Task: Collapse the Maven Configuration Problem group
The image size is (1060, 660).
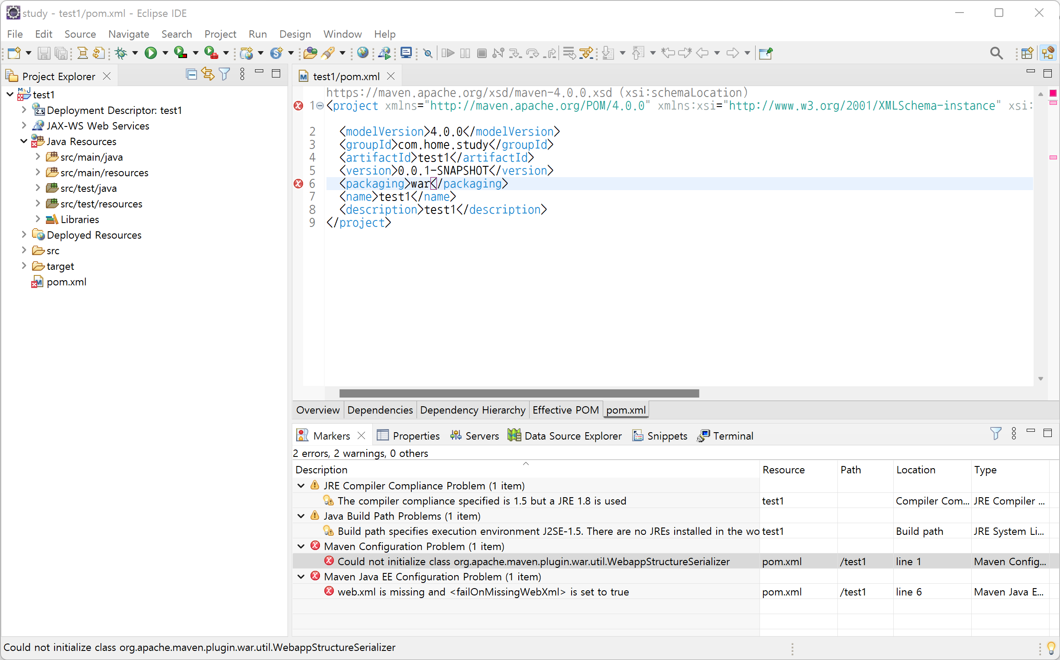Action: point(301,546)
